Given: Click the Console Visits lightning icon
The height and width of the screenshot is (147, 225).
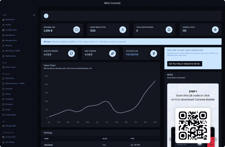Looking at the screenshot, I should [215, 30].
